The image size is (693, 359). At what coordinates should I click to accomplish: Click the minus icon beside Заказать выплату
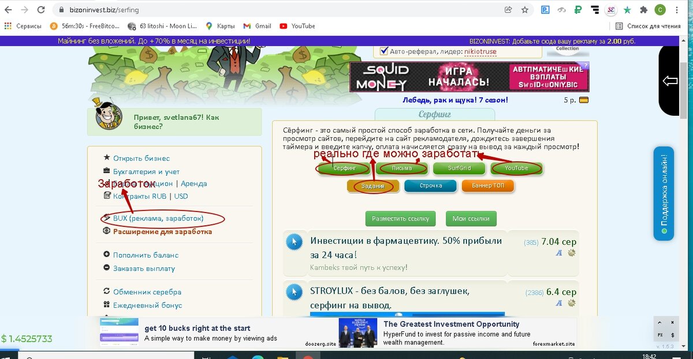(106, 267)
